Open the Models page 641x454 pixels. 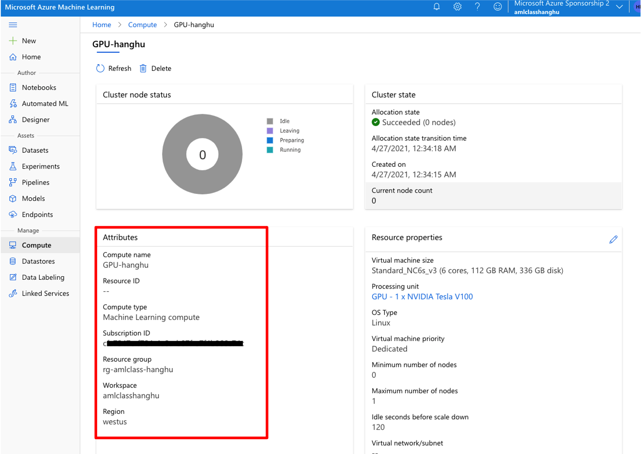tap(33, 198)
